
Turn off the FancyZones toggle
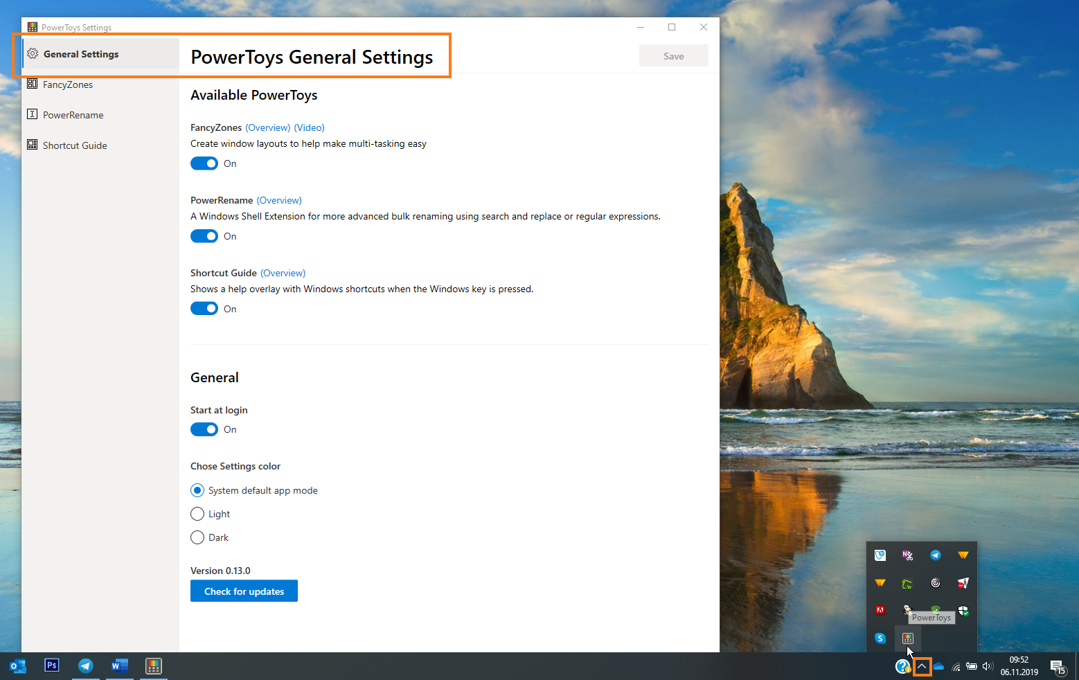pos(204,163)
